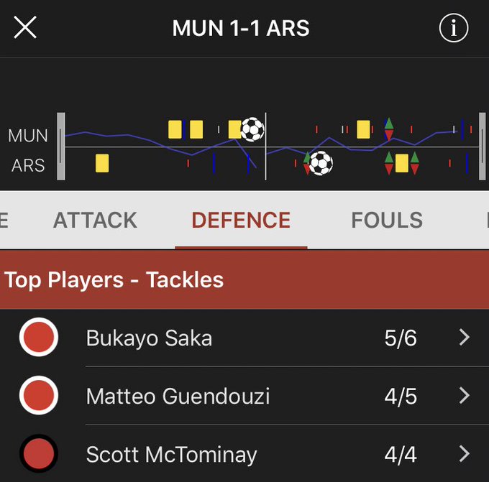The height and width of the screenshot is (482, 489).
Task: Tap the MUN substitution arrows icon
Action: point(388,129)
